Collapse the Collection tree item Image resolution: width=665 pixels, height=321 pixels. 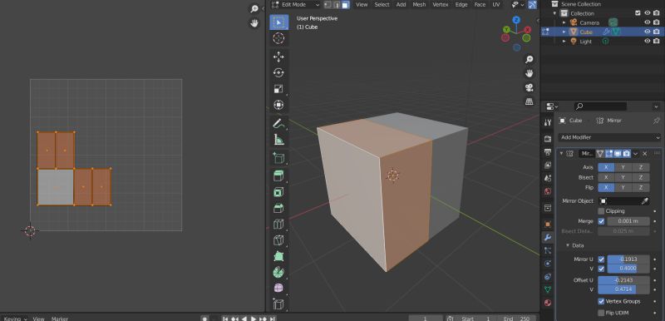(x=554, y=13)
